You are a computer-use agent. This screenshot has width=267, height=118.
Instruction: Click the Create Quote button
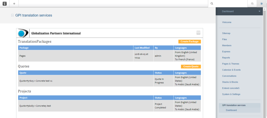click(x=191, y=67)
